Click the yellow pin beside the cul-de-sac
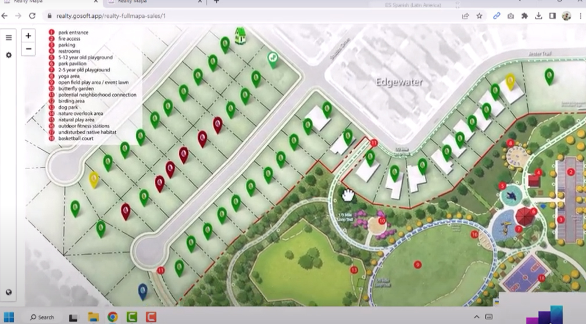The height and width of the screenshot is (324, 586). (94, 179)
